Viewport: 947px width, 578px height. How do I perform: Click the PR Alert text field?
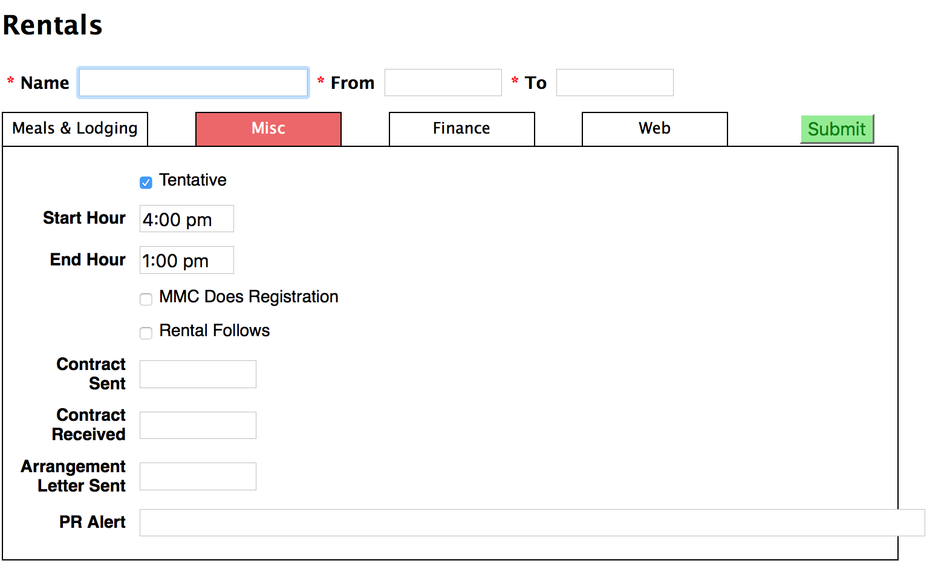[532, 522]
